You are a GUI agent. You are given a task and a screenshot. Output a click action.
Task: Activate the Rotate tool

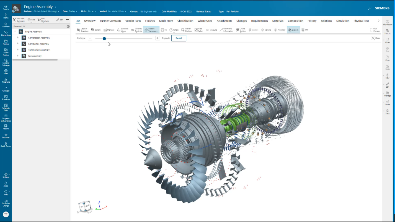click(174, 30)
